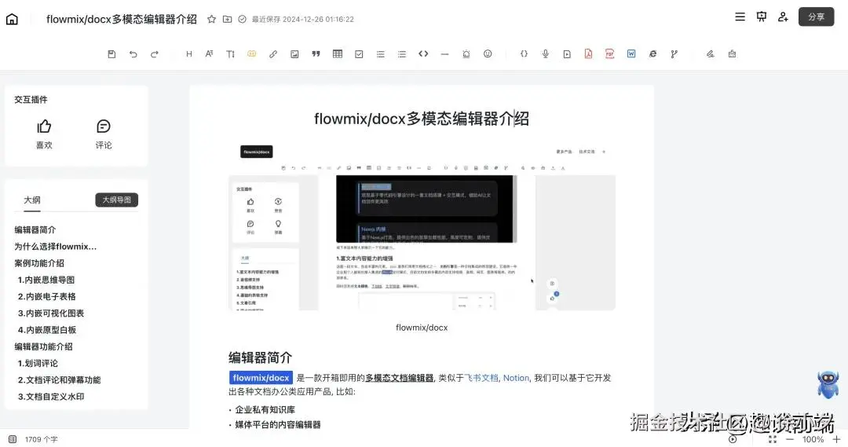This screenshot has height=447, width=848.
Task: Go to the home page icon
Action: click(12, 20)
